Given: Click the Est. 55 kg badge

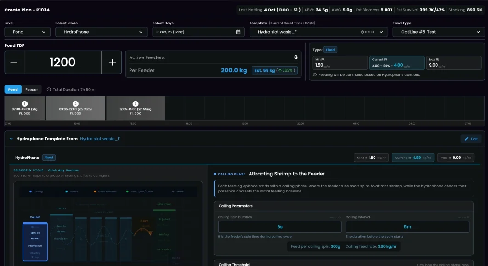Looking at the screenshot, I should [x=274, y=70].
